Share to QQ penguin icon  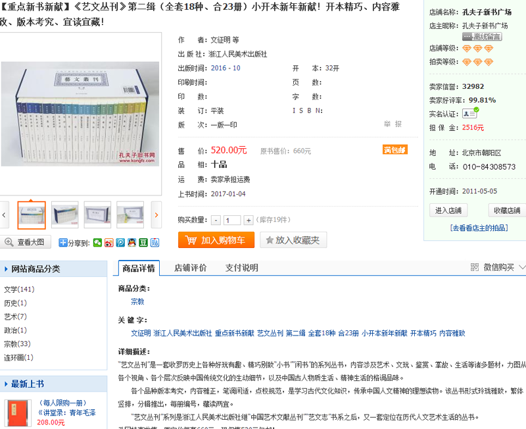(x=132, y=242)
